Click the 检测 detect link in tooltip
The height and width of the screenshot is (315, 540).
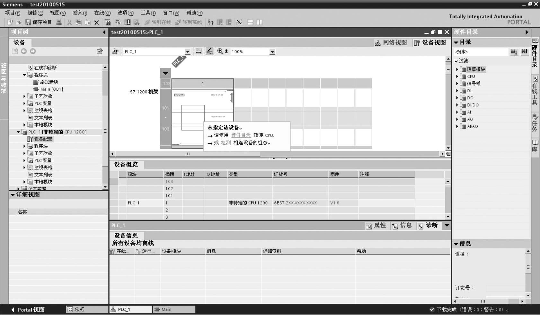coord(226,142)
